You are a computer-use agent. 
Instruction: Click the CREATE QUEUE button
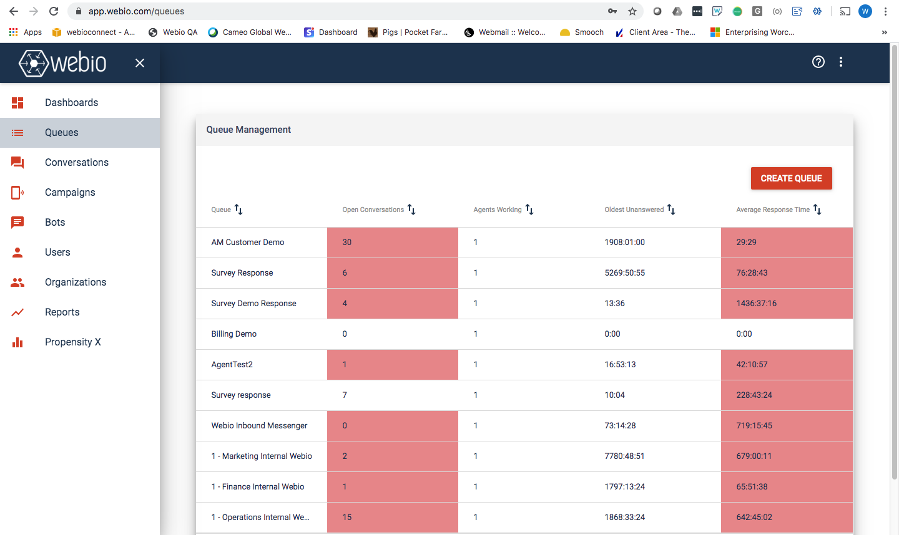[792, 178]
